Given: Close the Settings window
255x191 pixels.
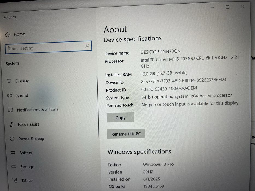Looking at the screenshot, I should coord(242,7).
